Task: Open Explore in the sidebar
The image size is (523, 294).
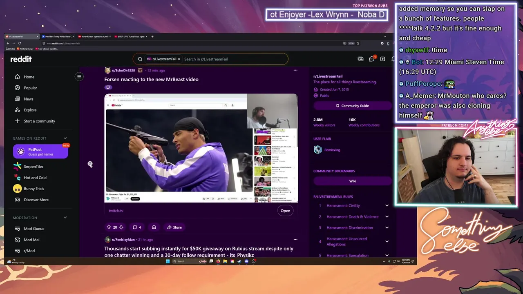Action: [x=25, y=110]
